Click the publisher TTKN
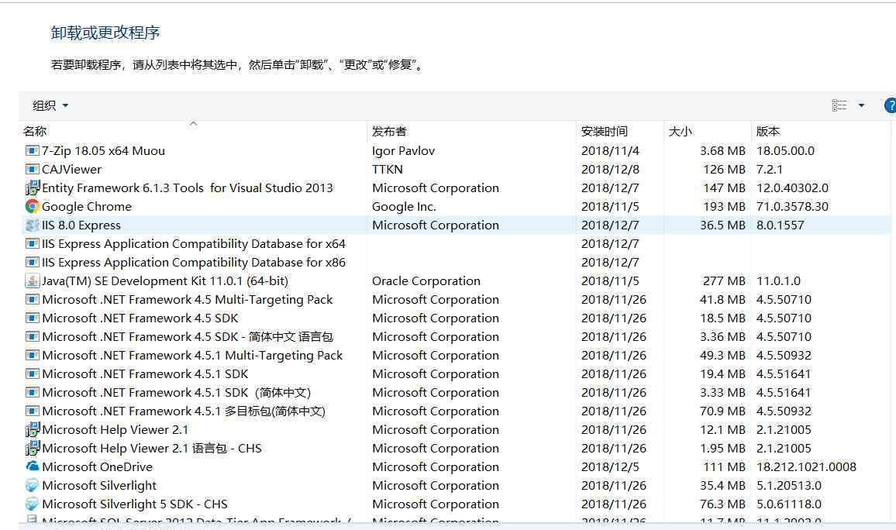The width and height of the screenshot is (896, 530). click(388, 169)
